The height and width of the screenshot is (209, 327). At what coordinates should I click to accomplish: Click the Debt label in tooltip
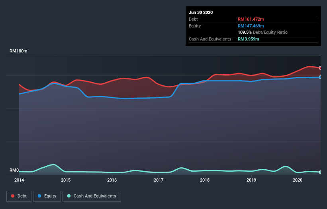(193, 19)
